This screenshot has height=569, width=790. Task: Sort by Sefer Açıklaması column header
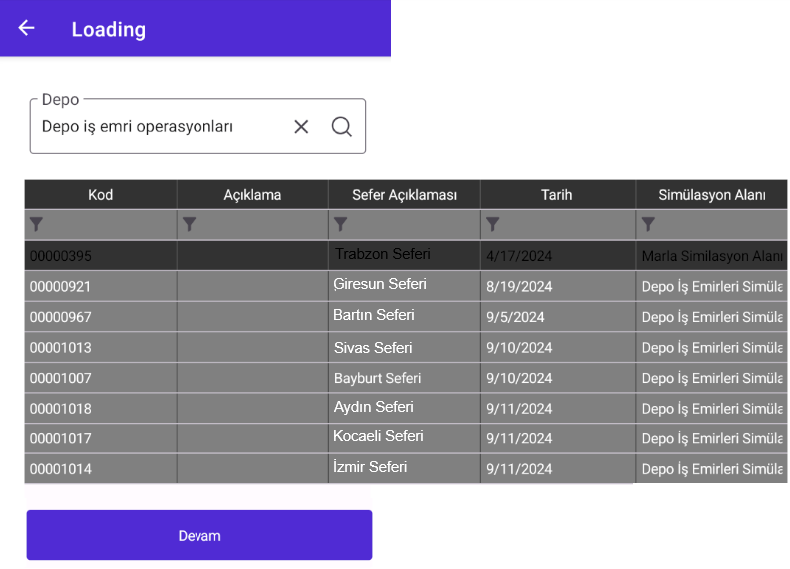coord(404,195)
